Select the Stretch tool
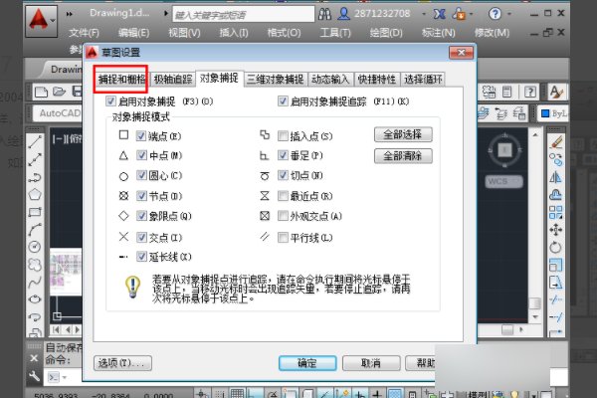Screen dimensions: 597x398 pyautogui.click(x=556, y=283)
